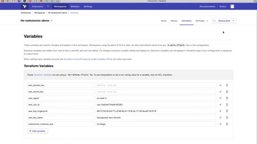The height and width of the screenshot is (144, 257).
Task: Edit the aws_vpc_id variable
Action: [220, 105]
